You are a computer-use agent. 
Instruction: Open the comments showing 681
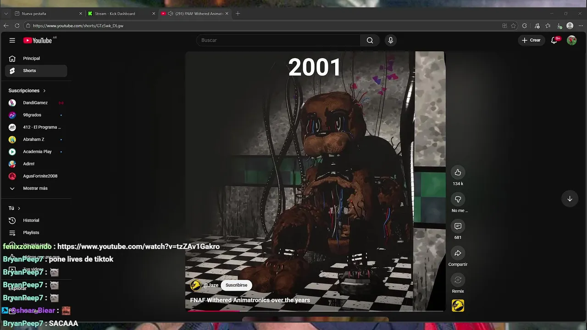458,226
